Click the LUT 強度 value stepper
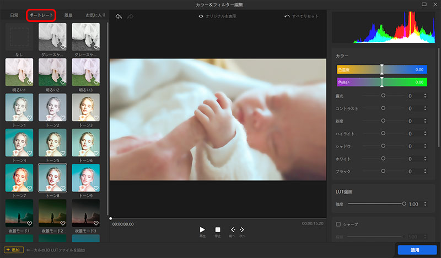Image resolution: width=441 pixels, height=258 pixels. (x=425, y=204)
